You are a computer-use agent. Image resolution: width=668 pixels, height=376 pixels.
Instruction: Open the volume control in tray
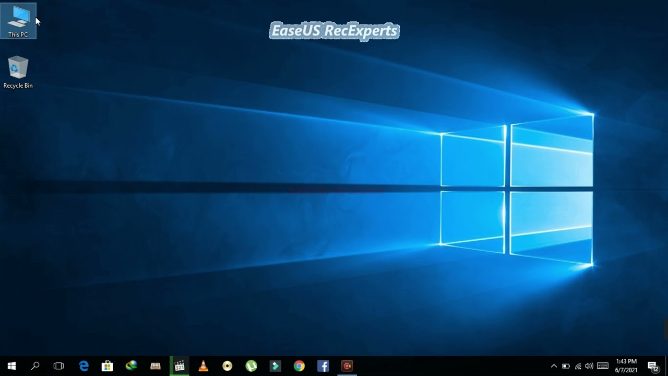coord(589,366)
